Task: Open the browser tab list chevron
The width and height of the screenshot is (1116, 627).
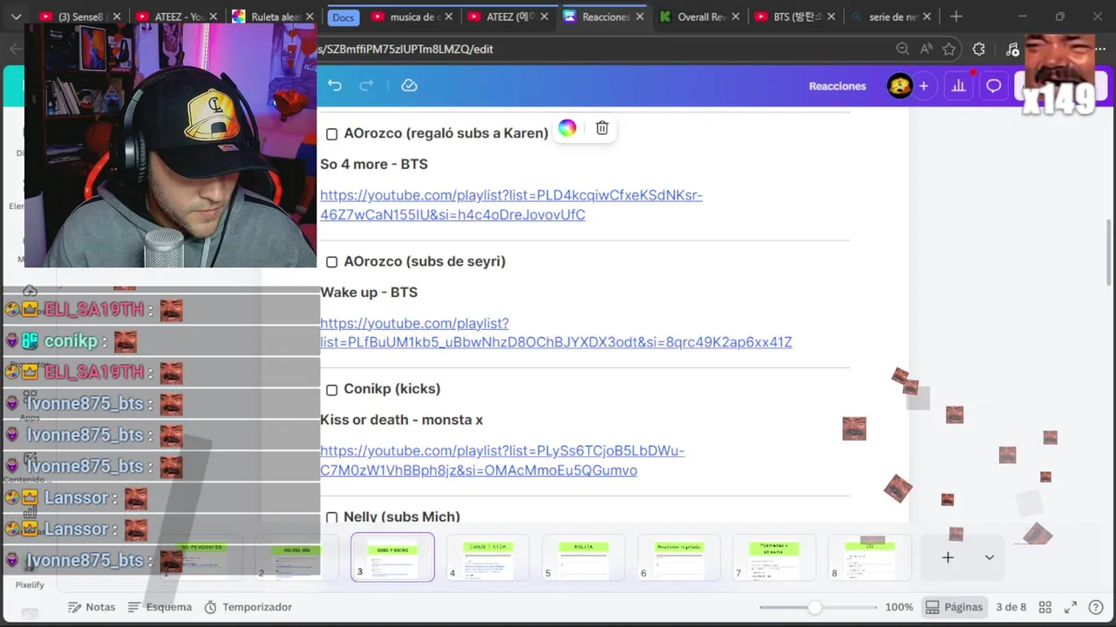Action: pyautogui.click(x=16, y=17)
